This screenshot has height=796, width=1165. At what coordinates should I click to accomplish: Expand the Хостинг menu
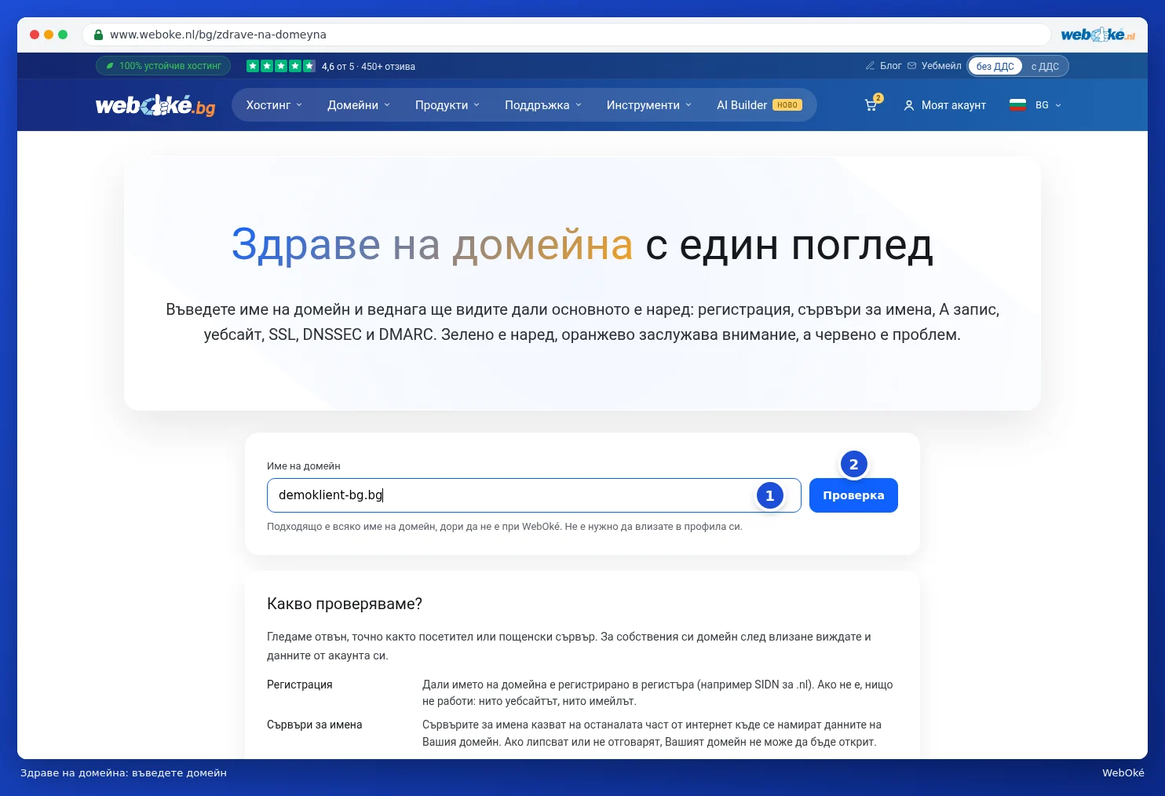[274, 105]
